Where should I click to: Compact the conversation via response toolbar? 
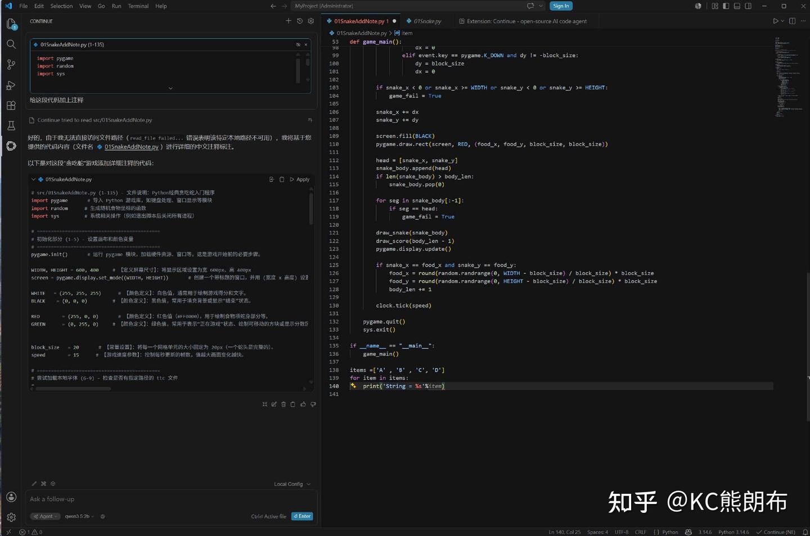coord(265,404)
